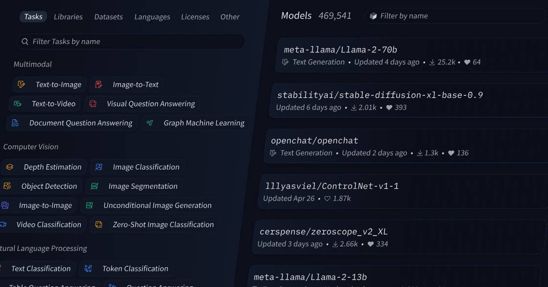
Task: Click heart icon on ControlNet-v1-1 card
Action: 328,199
